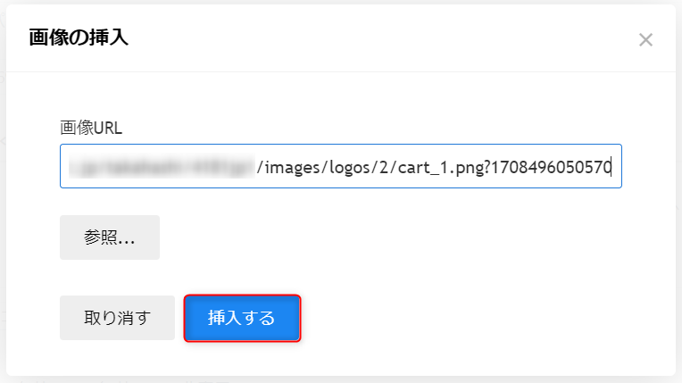
Task: Insert the image using the blue button
Action: [242, 318]
